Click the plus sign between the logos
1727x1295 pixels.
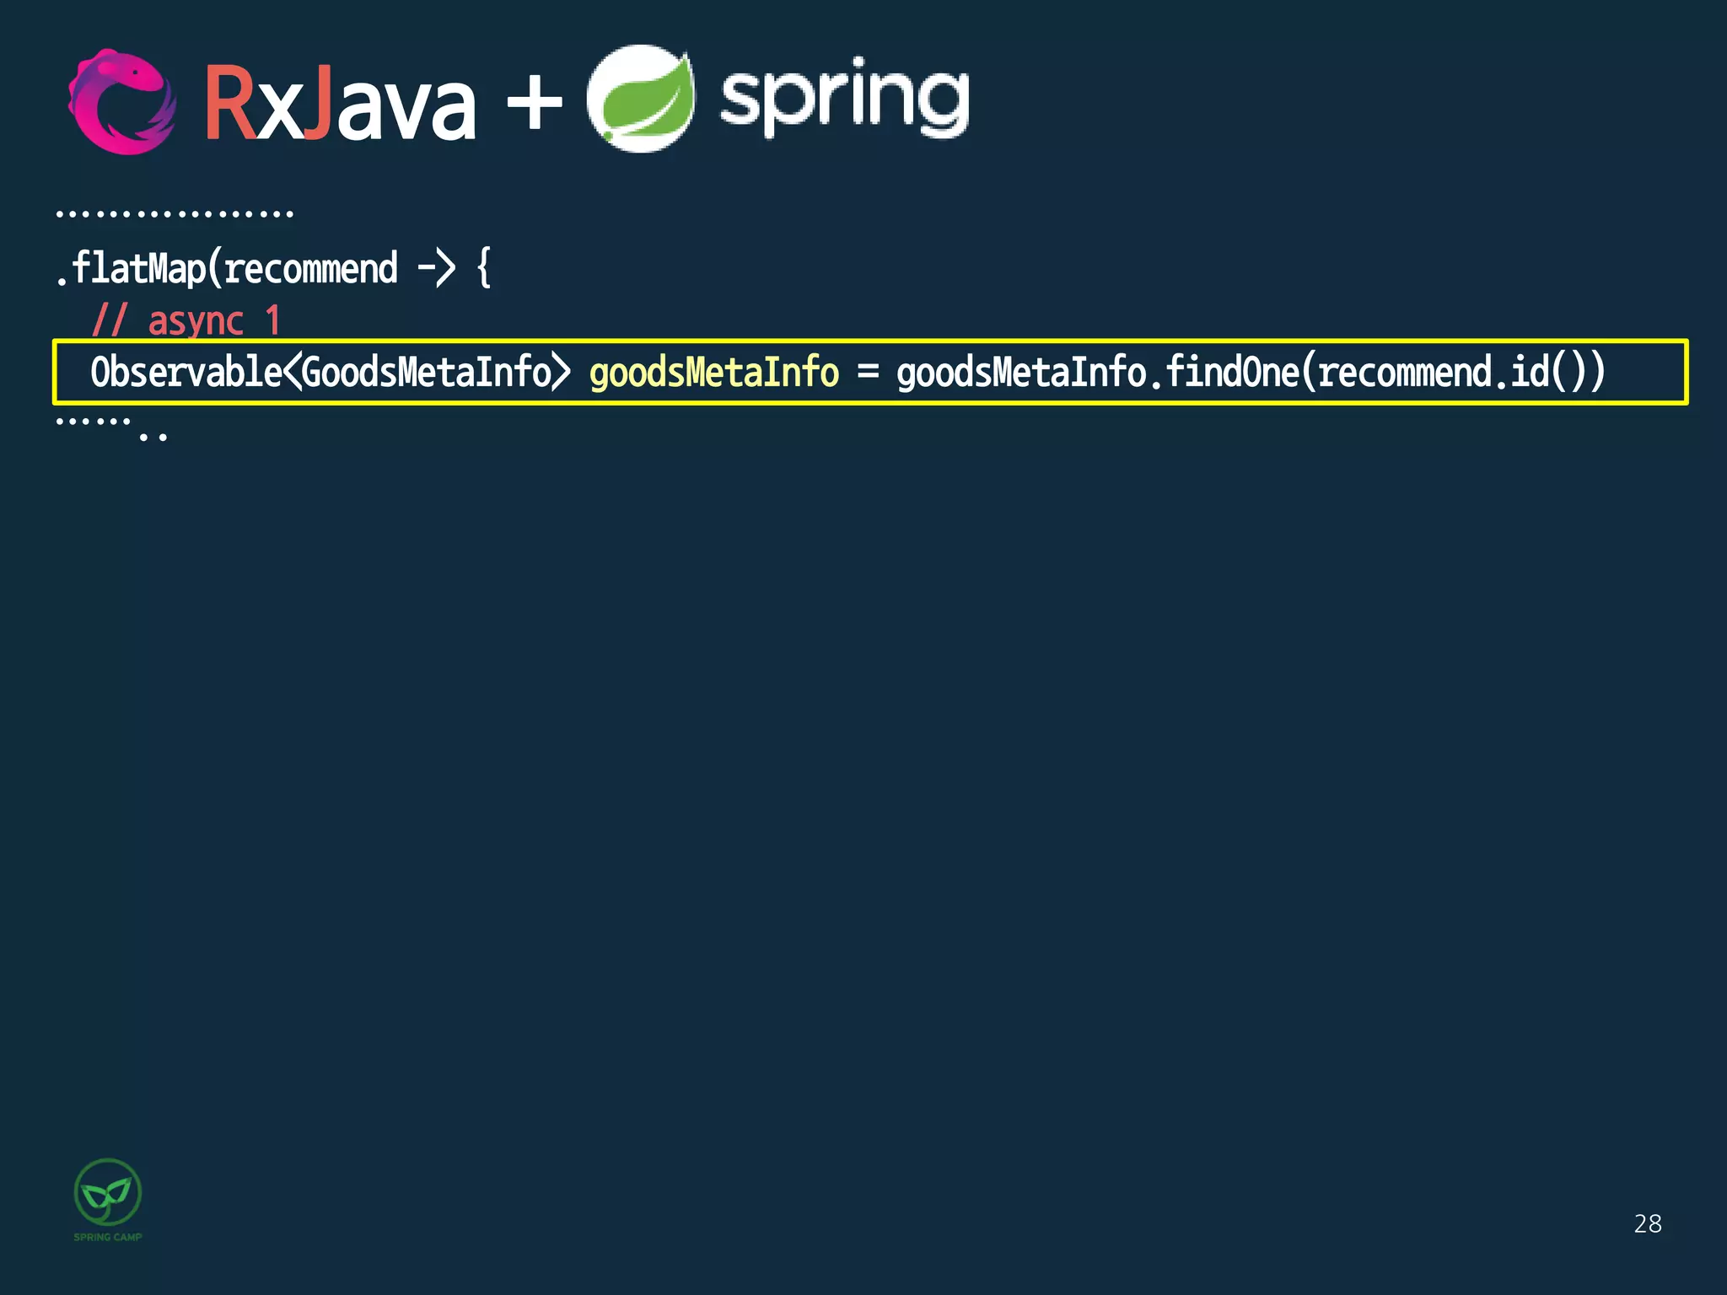(x=534, y=104)
